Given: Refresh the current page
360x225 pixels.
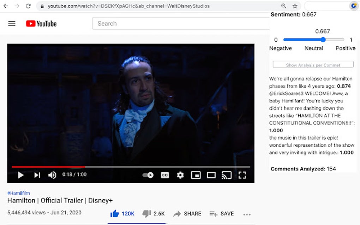Looking at the screenshot, I should coord(28,6).
